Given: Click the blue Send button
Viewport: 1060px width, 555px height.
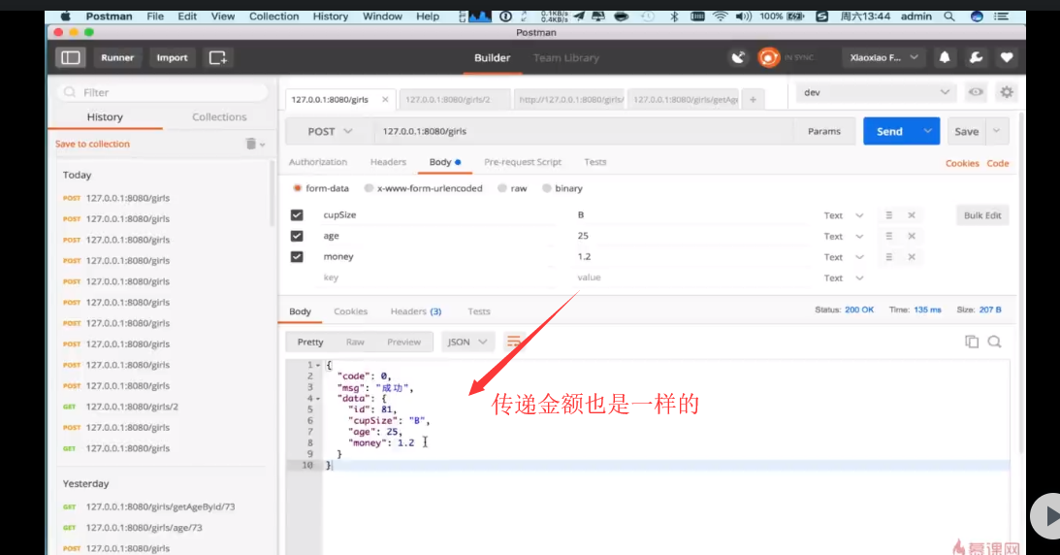Looking at the screenshot, I should 889,131.
